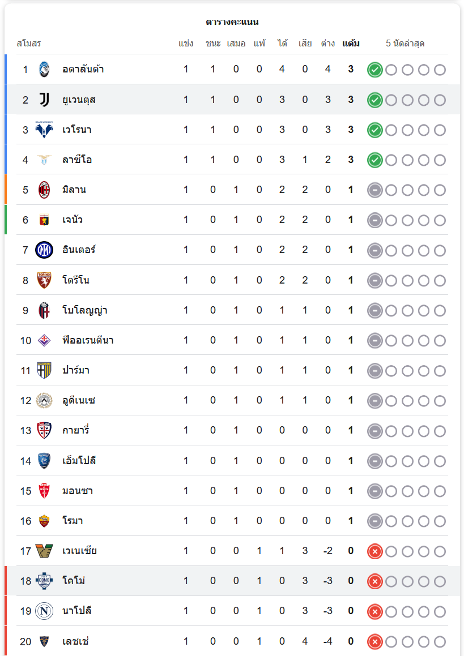Click the Juventus club logo
The height and width of the screenshot is (656, 464).
(x=44, y=100)
